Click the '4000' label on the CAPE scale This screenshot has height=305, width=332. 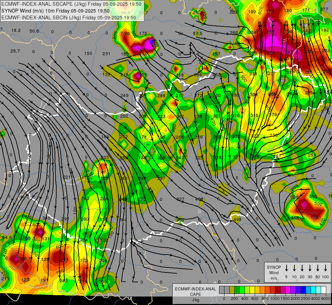(316, 299)
